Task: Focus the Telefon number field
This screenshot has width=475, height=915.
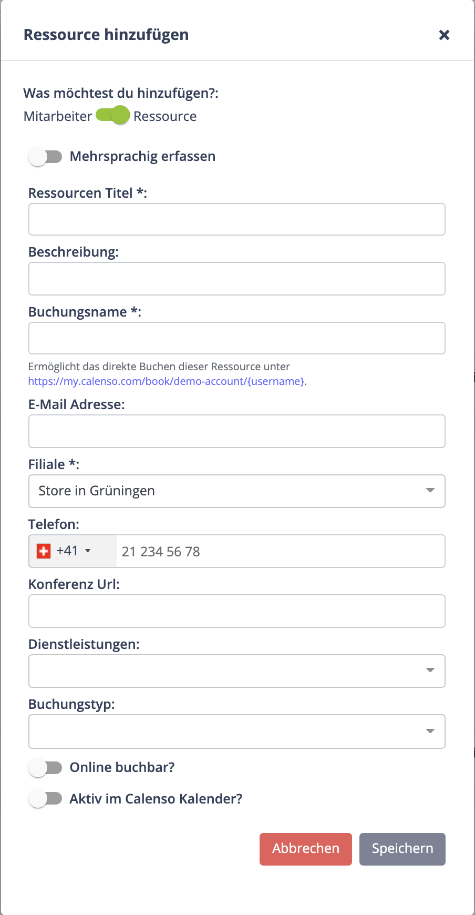Action: tap(281, 551)
